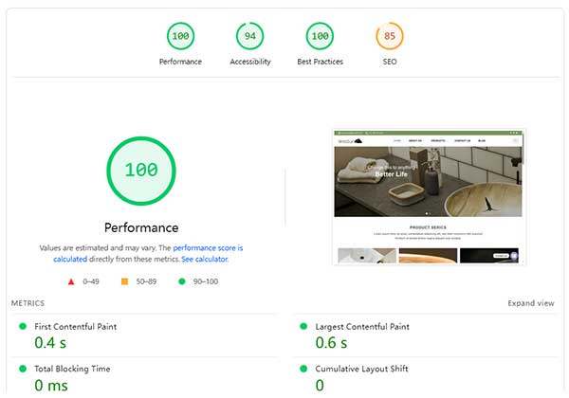Open the See calculator link
Viewport: 569px width, 398px height.
tap(204, 259)
